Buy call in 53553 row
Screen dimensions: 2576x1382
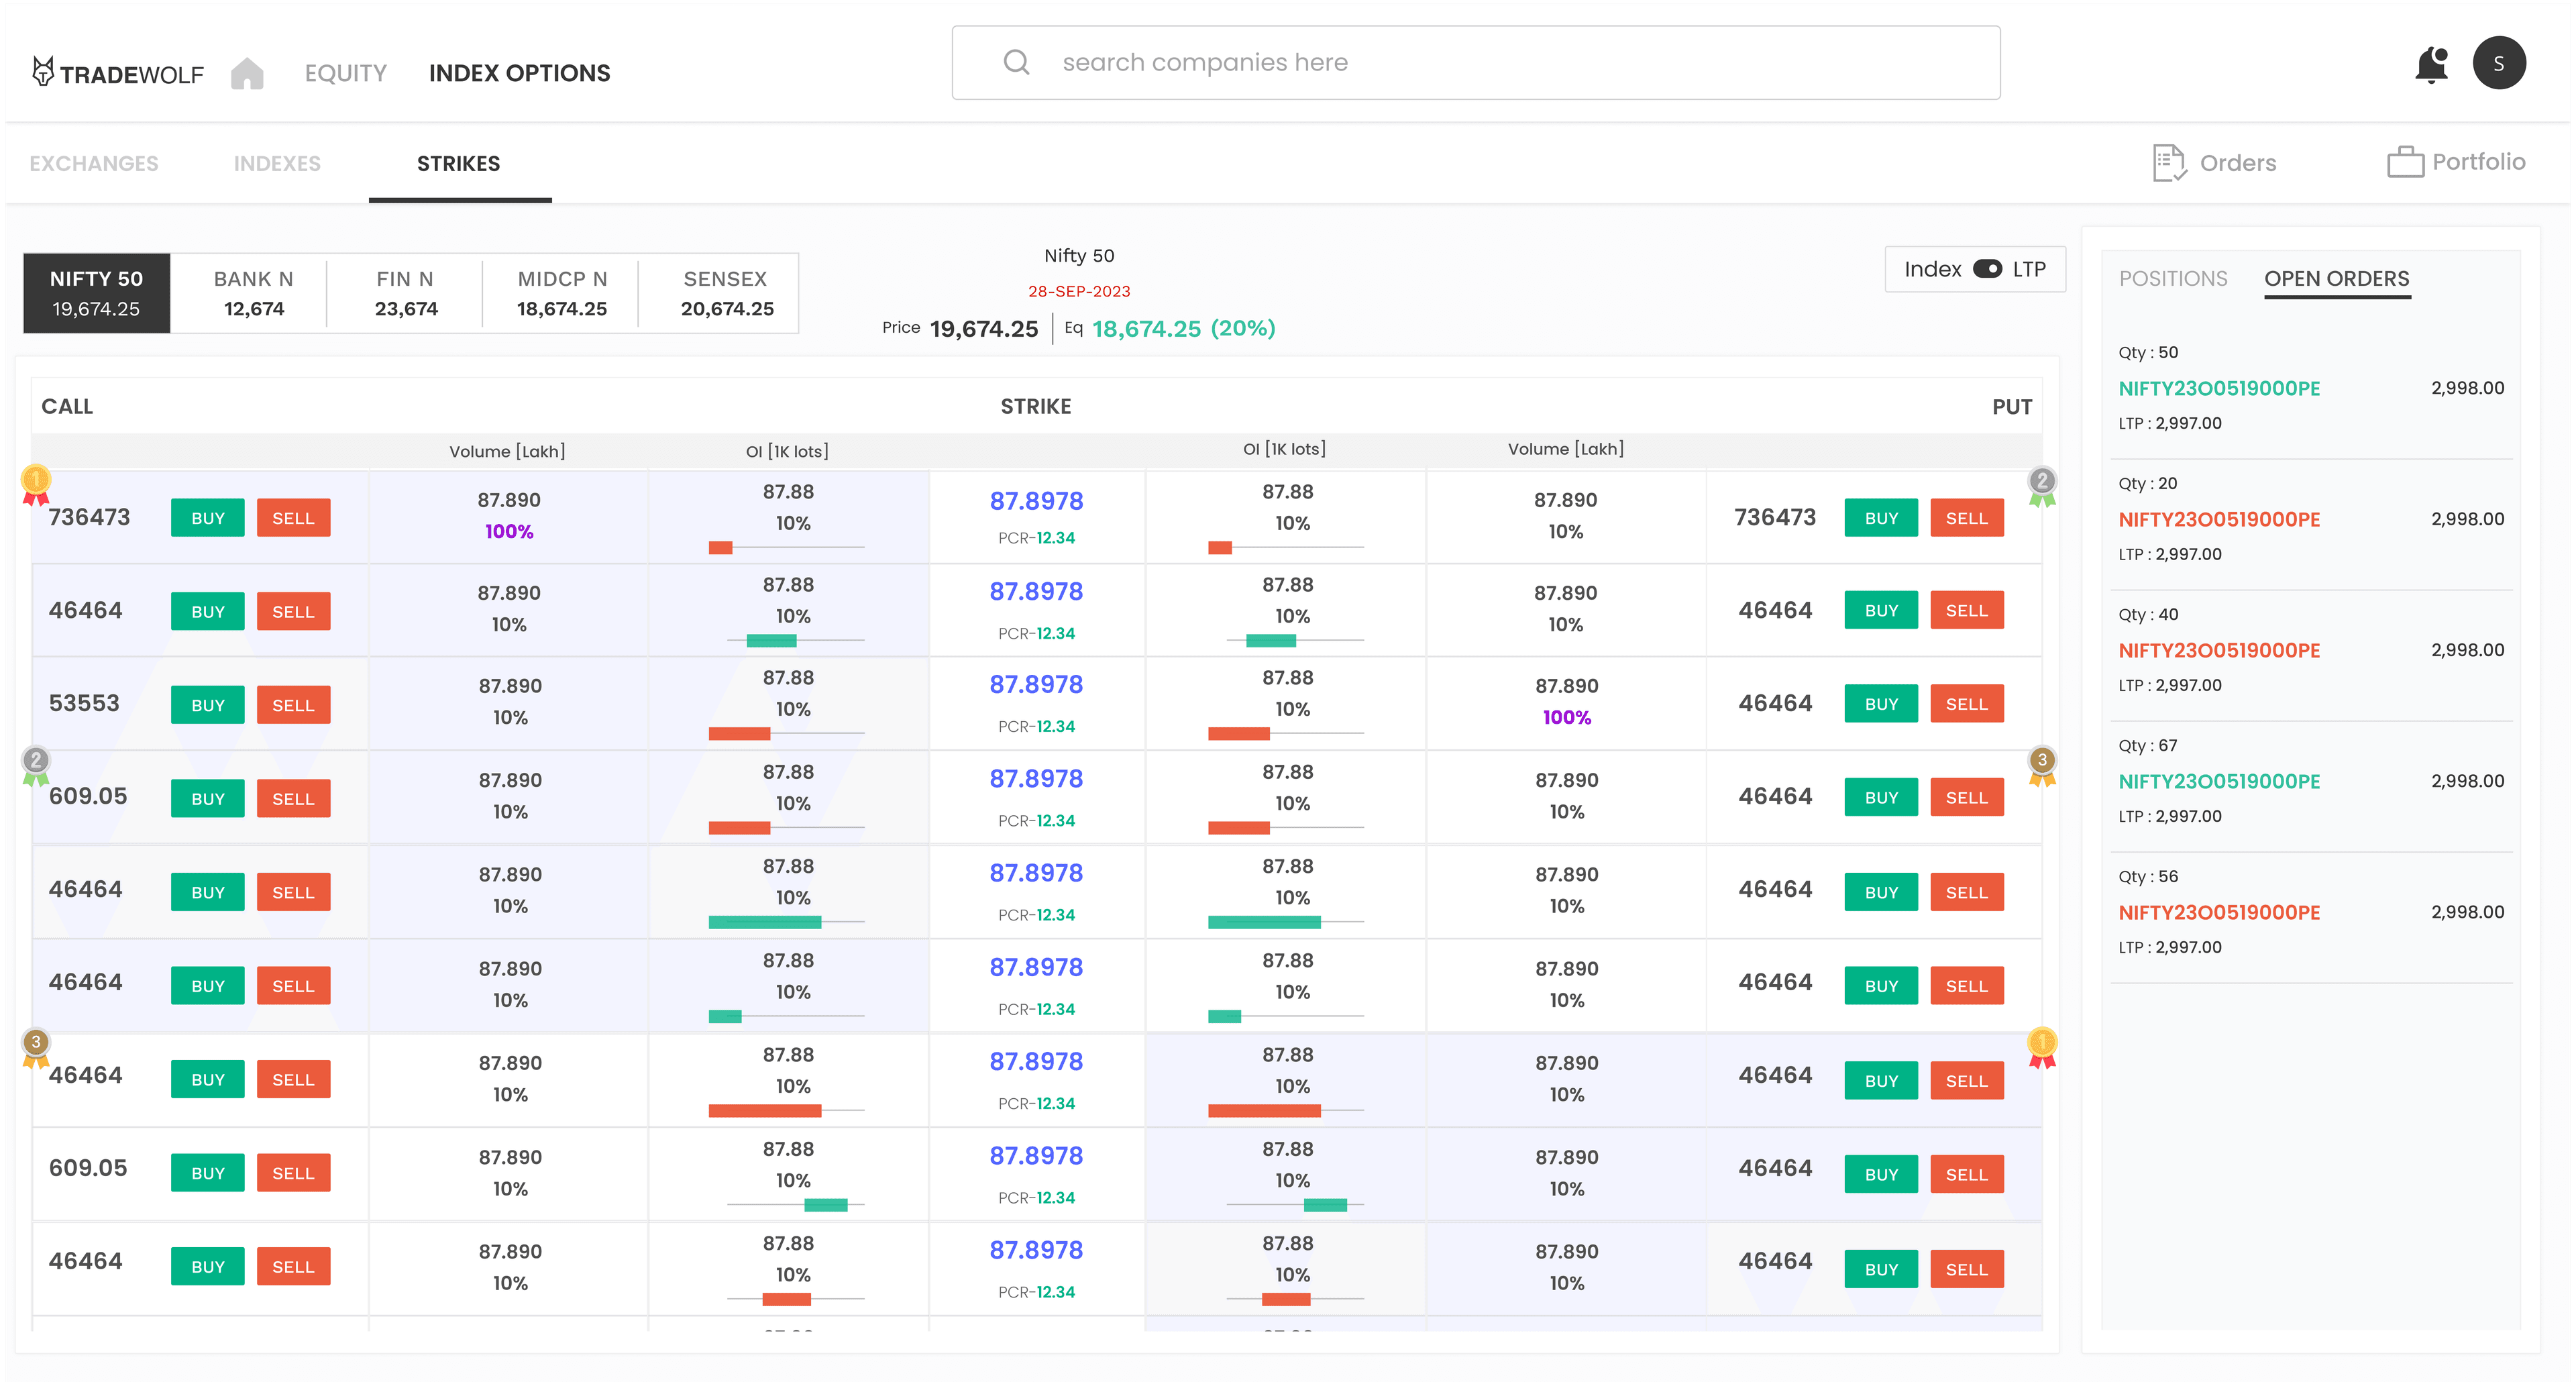(208, 705)
